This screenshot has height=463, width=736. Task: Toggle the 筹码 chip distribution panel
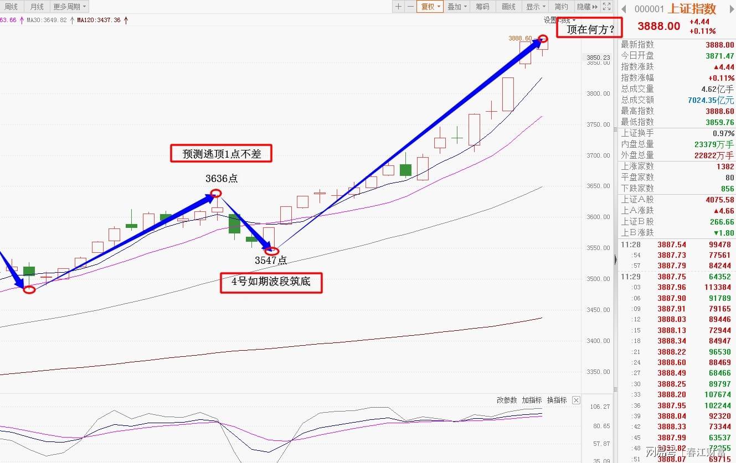[482, 7]
